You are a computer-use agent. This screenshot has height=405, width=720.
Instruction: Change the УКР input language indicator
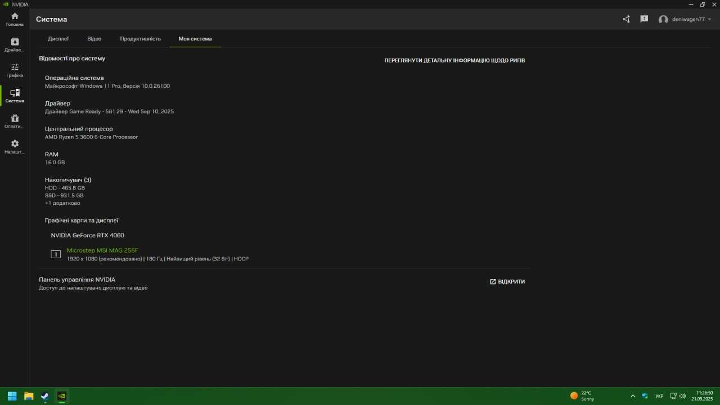pos(659,396)
